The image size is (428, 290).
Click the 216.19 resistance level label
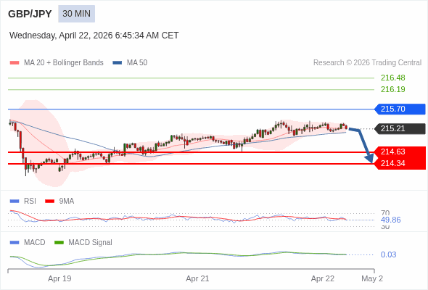pos(392,89)
